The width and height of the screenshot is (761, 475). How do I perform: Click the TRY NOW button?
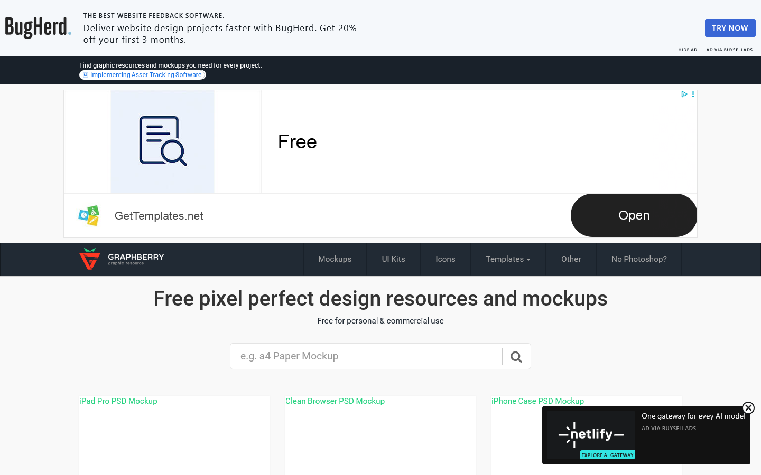click(x=730, y=28)
